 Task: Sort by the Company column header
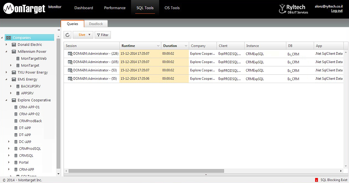coord(203,46)
